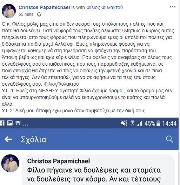Image resolution: width=180 pixels, height=185 pixels.
Task: Tap the Σχόλια header title
Action: (33, 139)
